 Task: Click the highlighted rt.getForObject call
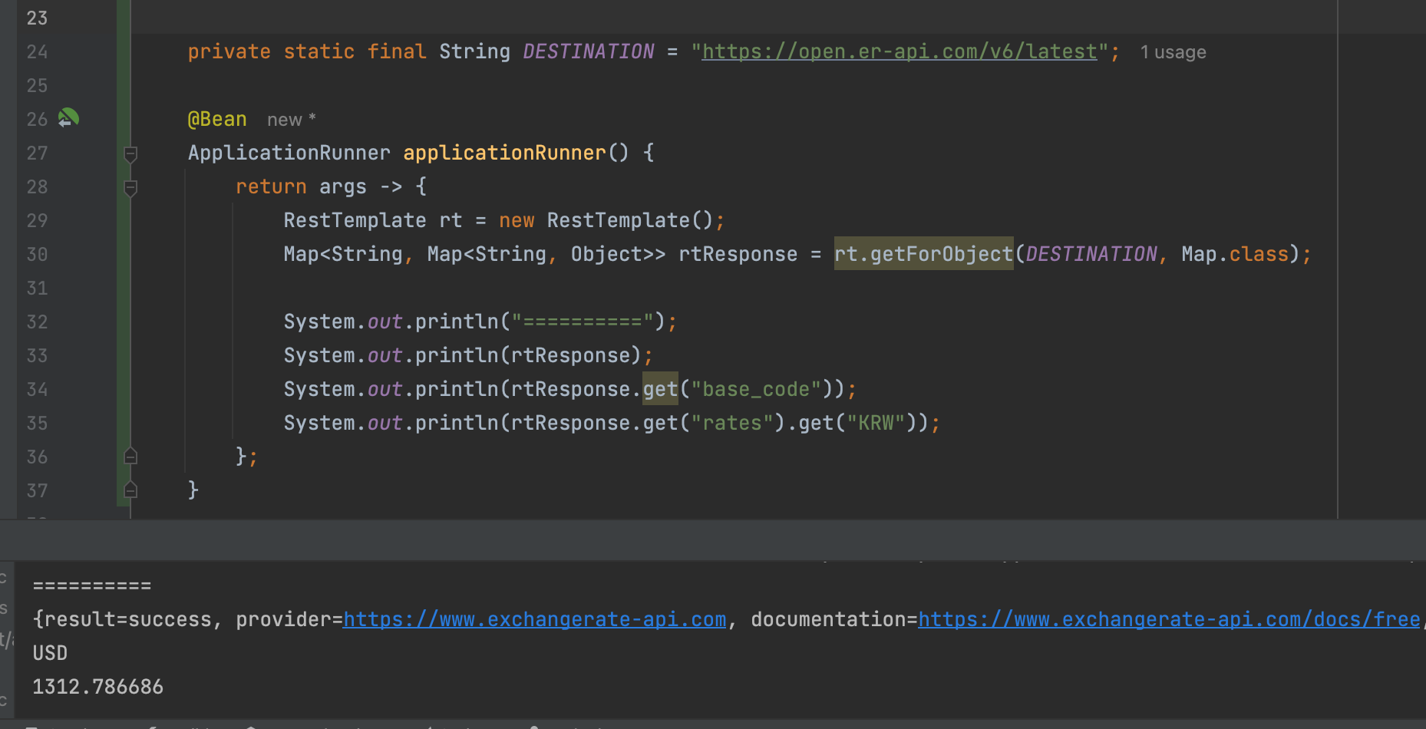924,254
